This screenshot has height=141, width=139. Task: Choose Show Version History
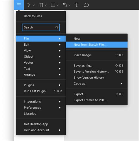[96, 78]
